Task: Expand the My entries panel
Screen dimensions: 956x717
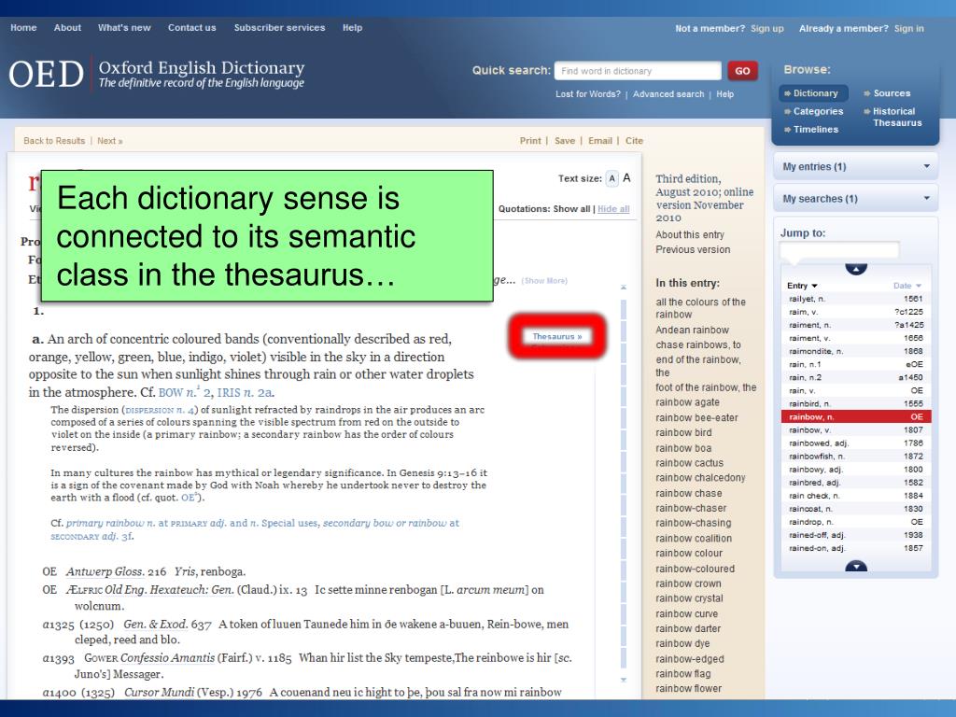Action: click(x=855, y=166)
